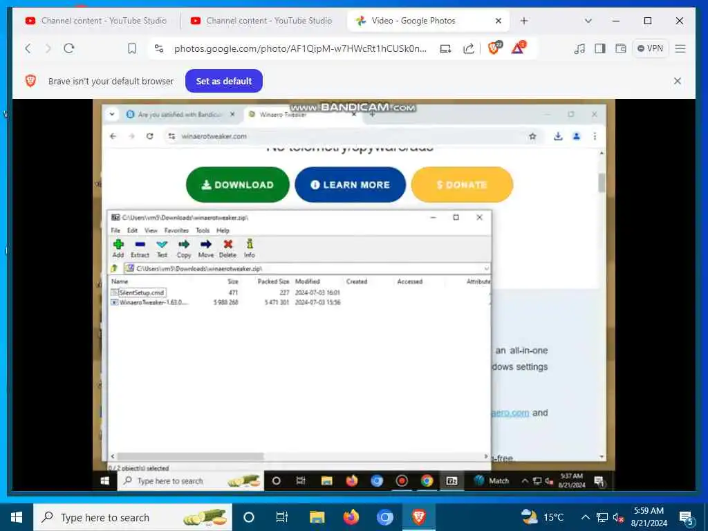This screenshot has height=531, width=708.
Task: Click the Brave forward navigation arrow
Action: [48, 48]
